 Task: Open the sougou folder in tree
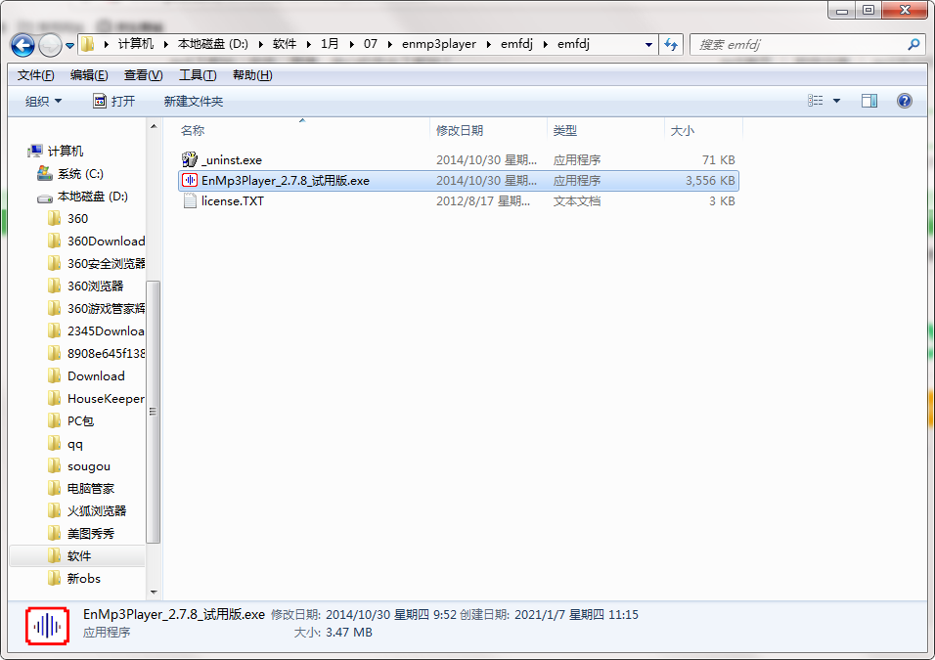[89, 466]
